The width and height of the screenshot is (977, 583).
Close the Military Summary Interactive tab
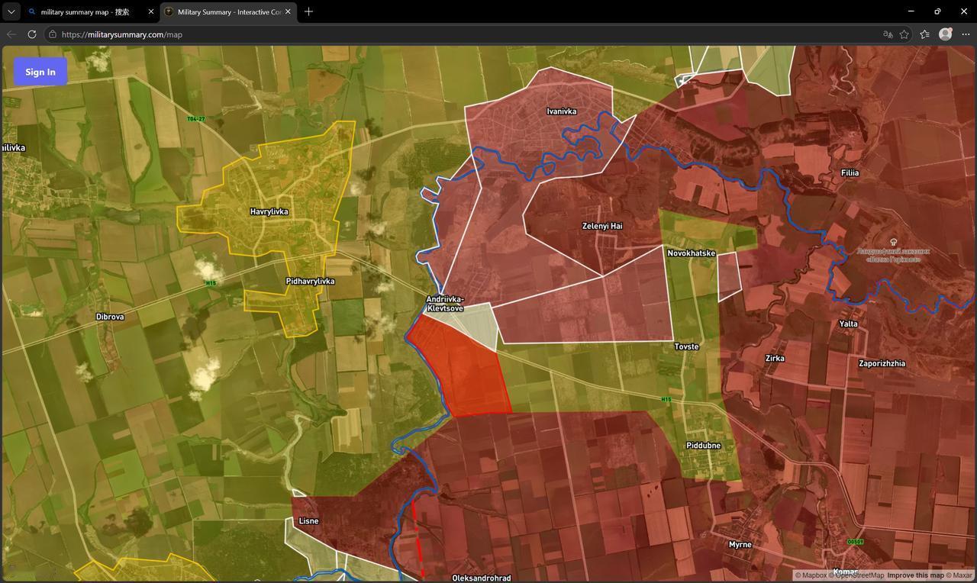point(288,11)
